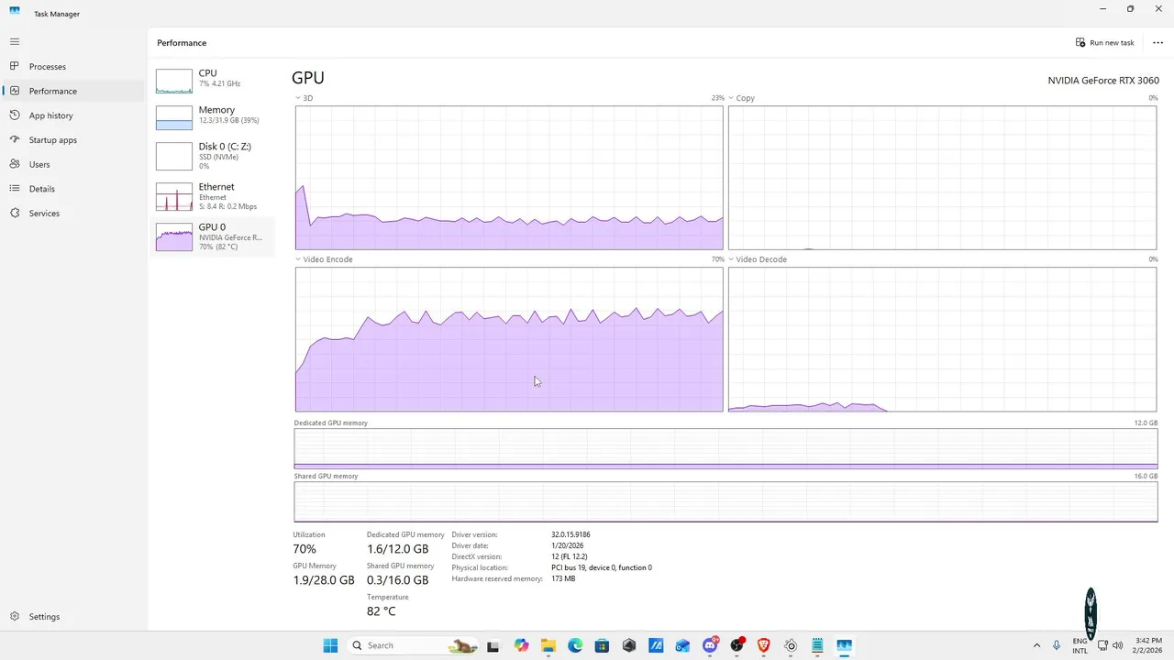This screenshot has height=660, width=1174.
Task: Click driver version 32.0.15.9186
Action: pyautogui.click(x=570, y=534)
